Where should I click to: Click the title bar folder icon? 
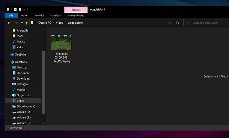tap(8, 9)
